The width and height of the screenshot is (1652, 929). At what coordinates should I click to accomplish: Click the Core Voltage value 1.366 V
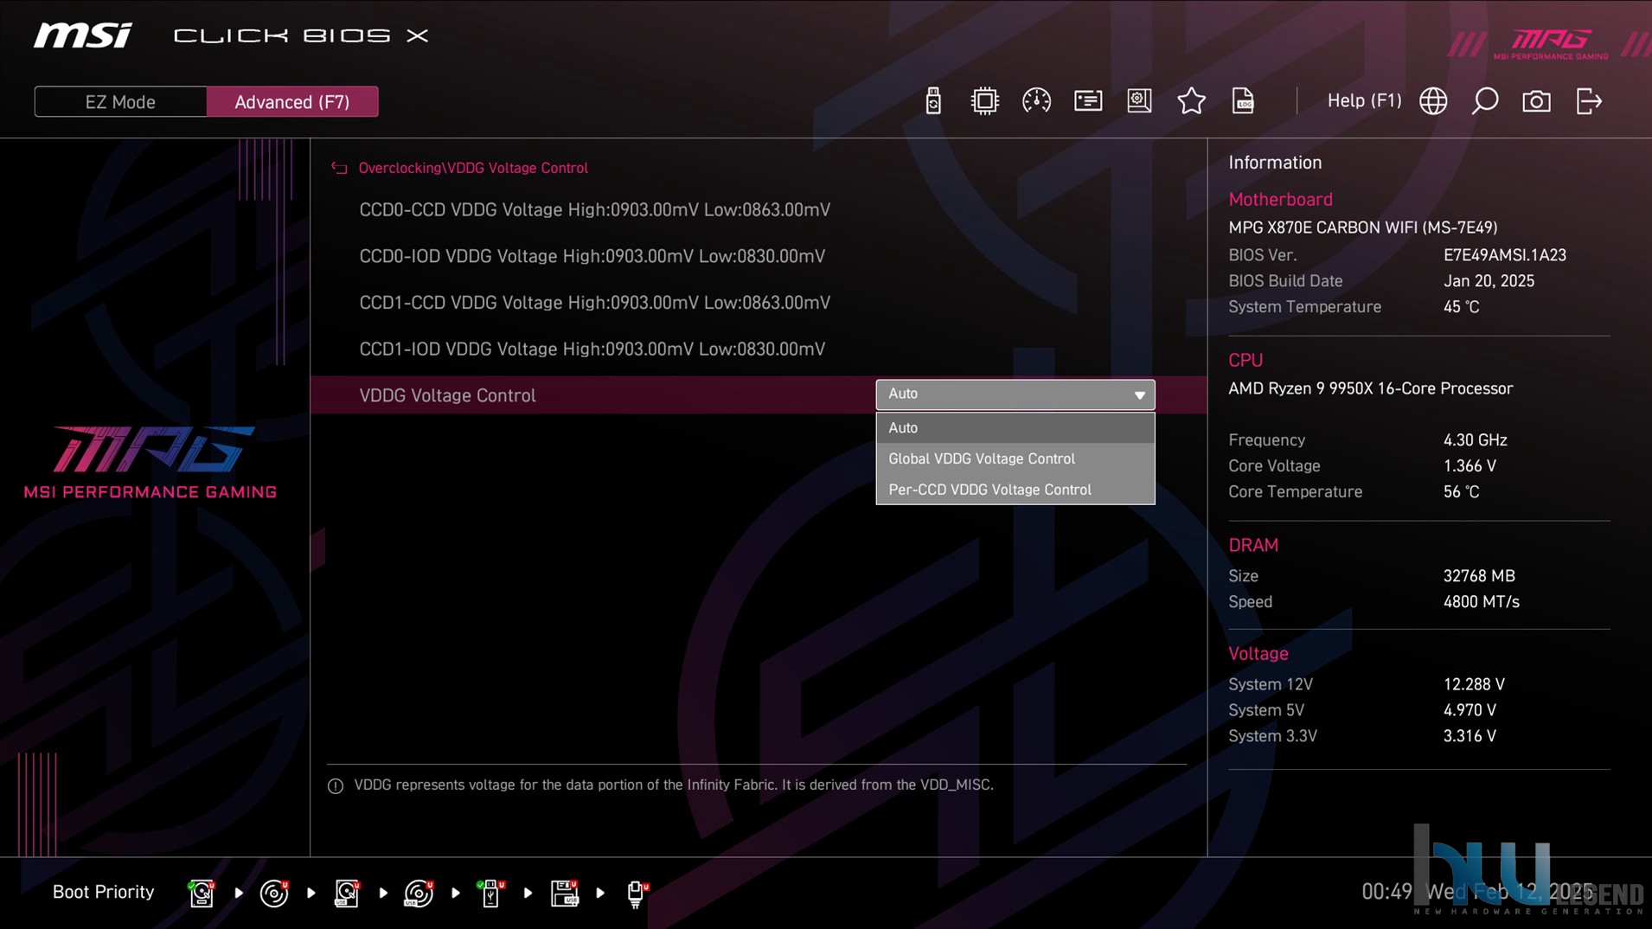click(x=1470, y=466)
